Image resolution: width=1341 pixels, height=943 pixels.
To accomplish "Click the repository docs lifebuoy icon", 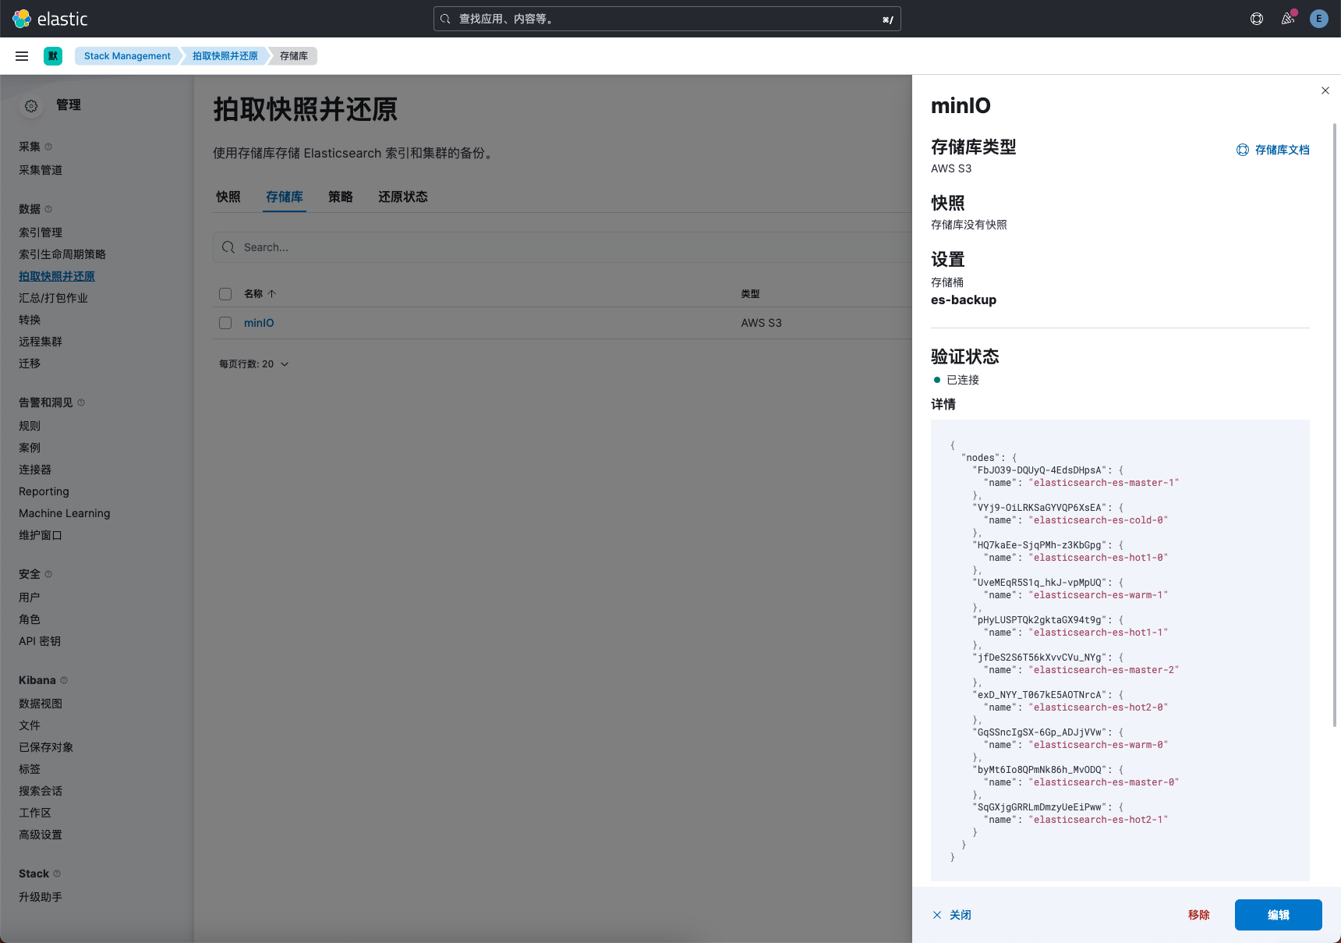I will pyautogui.click(x=1243, y=150).
